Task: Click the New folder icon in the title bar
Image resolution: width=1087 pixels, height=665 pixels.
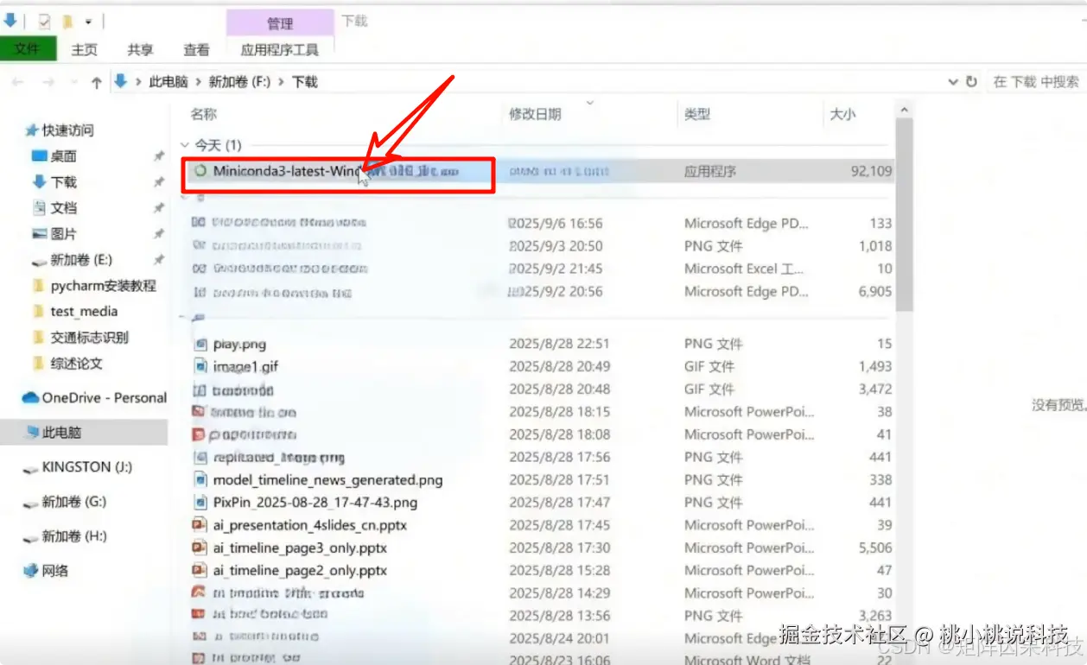Action: tap(67, 22)
